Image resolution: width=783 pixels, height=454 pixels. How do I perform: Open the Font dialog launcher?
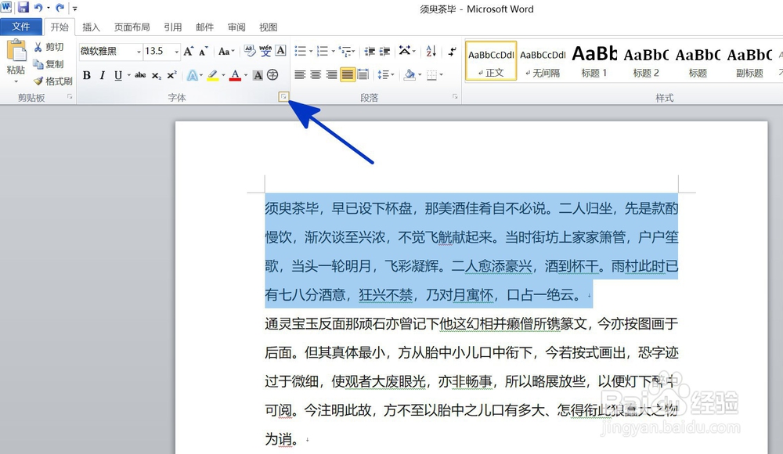(283, 95)
